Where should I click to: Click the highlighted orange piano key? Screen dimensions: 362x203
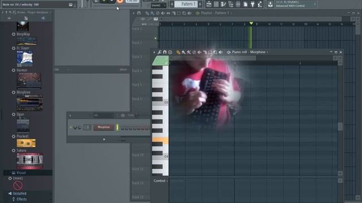click(x=160, y=140)
